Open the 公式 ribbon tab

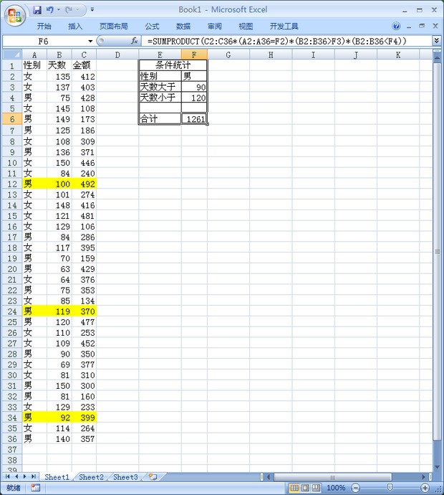[x=152, y=27]
